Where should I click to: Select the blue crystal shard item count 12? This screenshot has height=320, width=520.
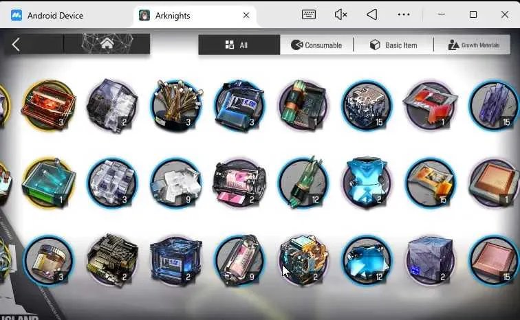point(367,260)
